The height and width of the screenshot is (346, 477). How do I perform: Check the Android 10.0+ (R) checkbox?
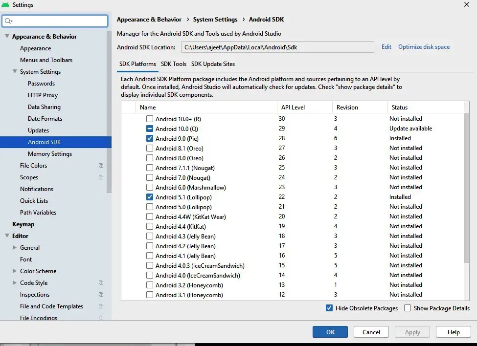tap(150, 119)
